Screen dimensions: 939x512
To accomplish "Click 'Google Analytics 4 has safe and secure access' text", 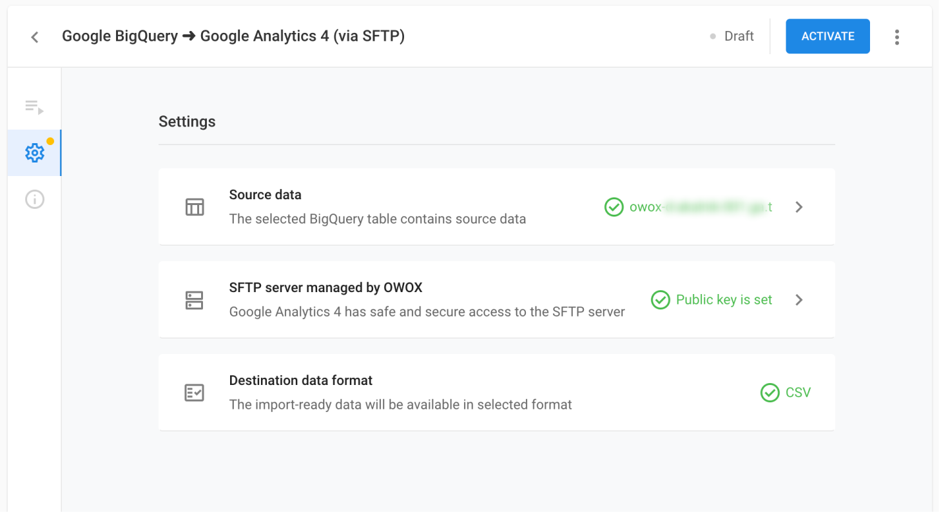I will coord(427,312).
